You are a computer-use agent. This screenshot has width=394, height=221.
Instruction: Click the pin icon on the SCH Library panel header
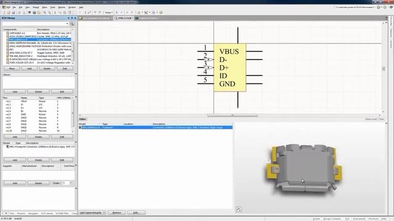point(72,18)
